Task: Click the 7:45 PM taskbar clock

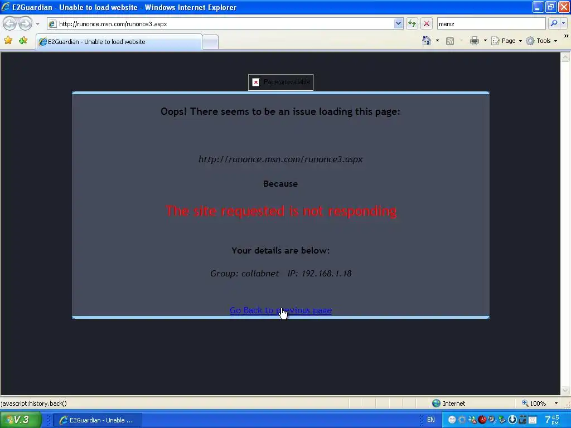Action: [x=553, y=420]
